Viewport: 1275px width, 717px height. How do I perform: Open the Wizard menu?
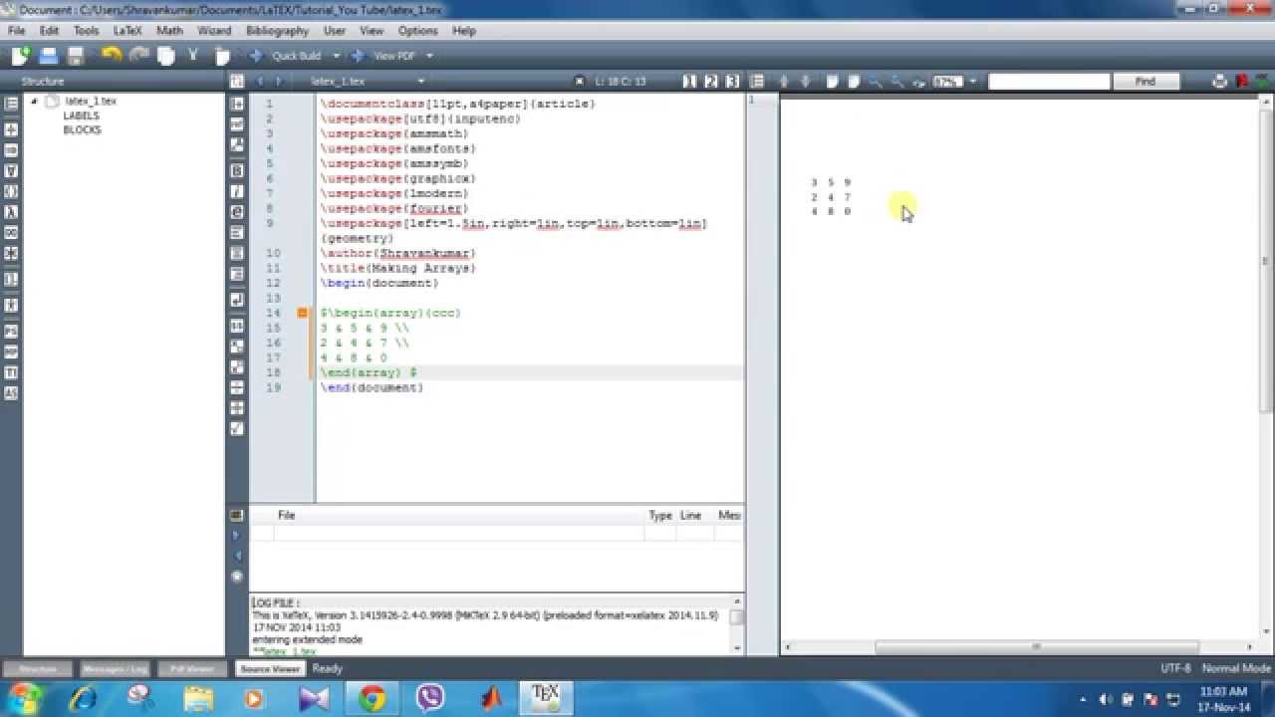pyautogui.click(x=214, y=31)
